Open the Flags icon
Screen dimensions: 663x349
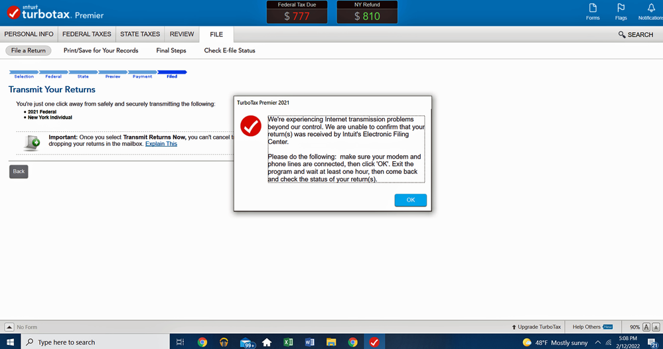pyautogui.click(x=621, y=11)
